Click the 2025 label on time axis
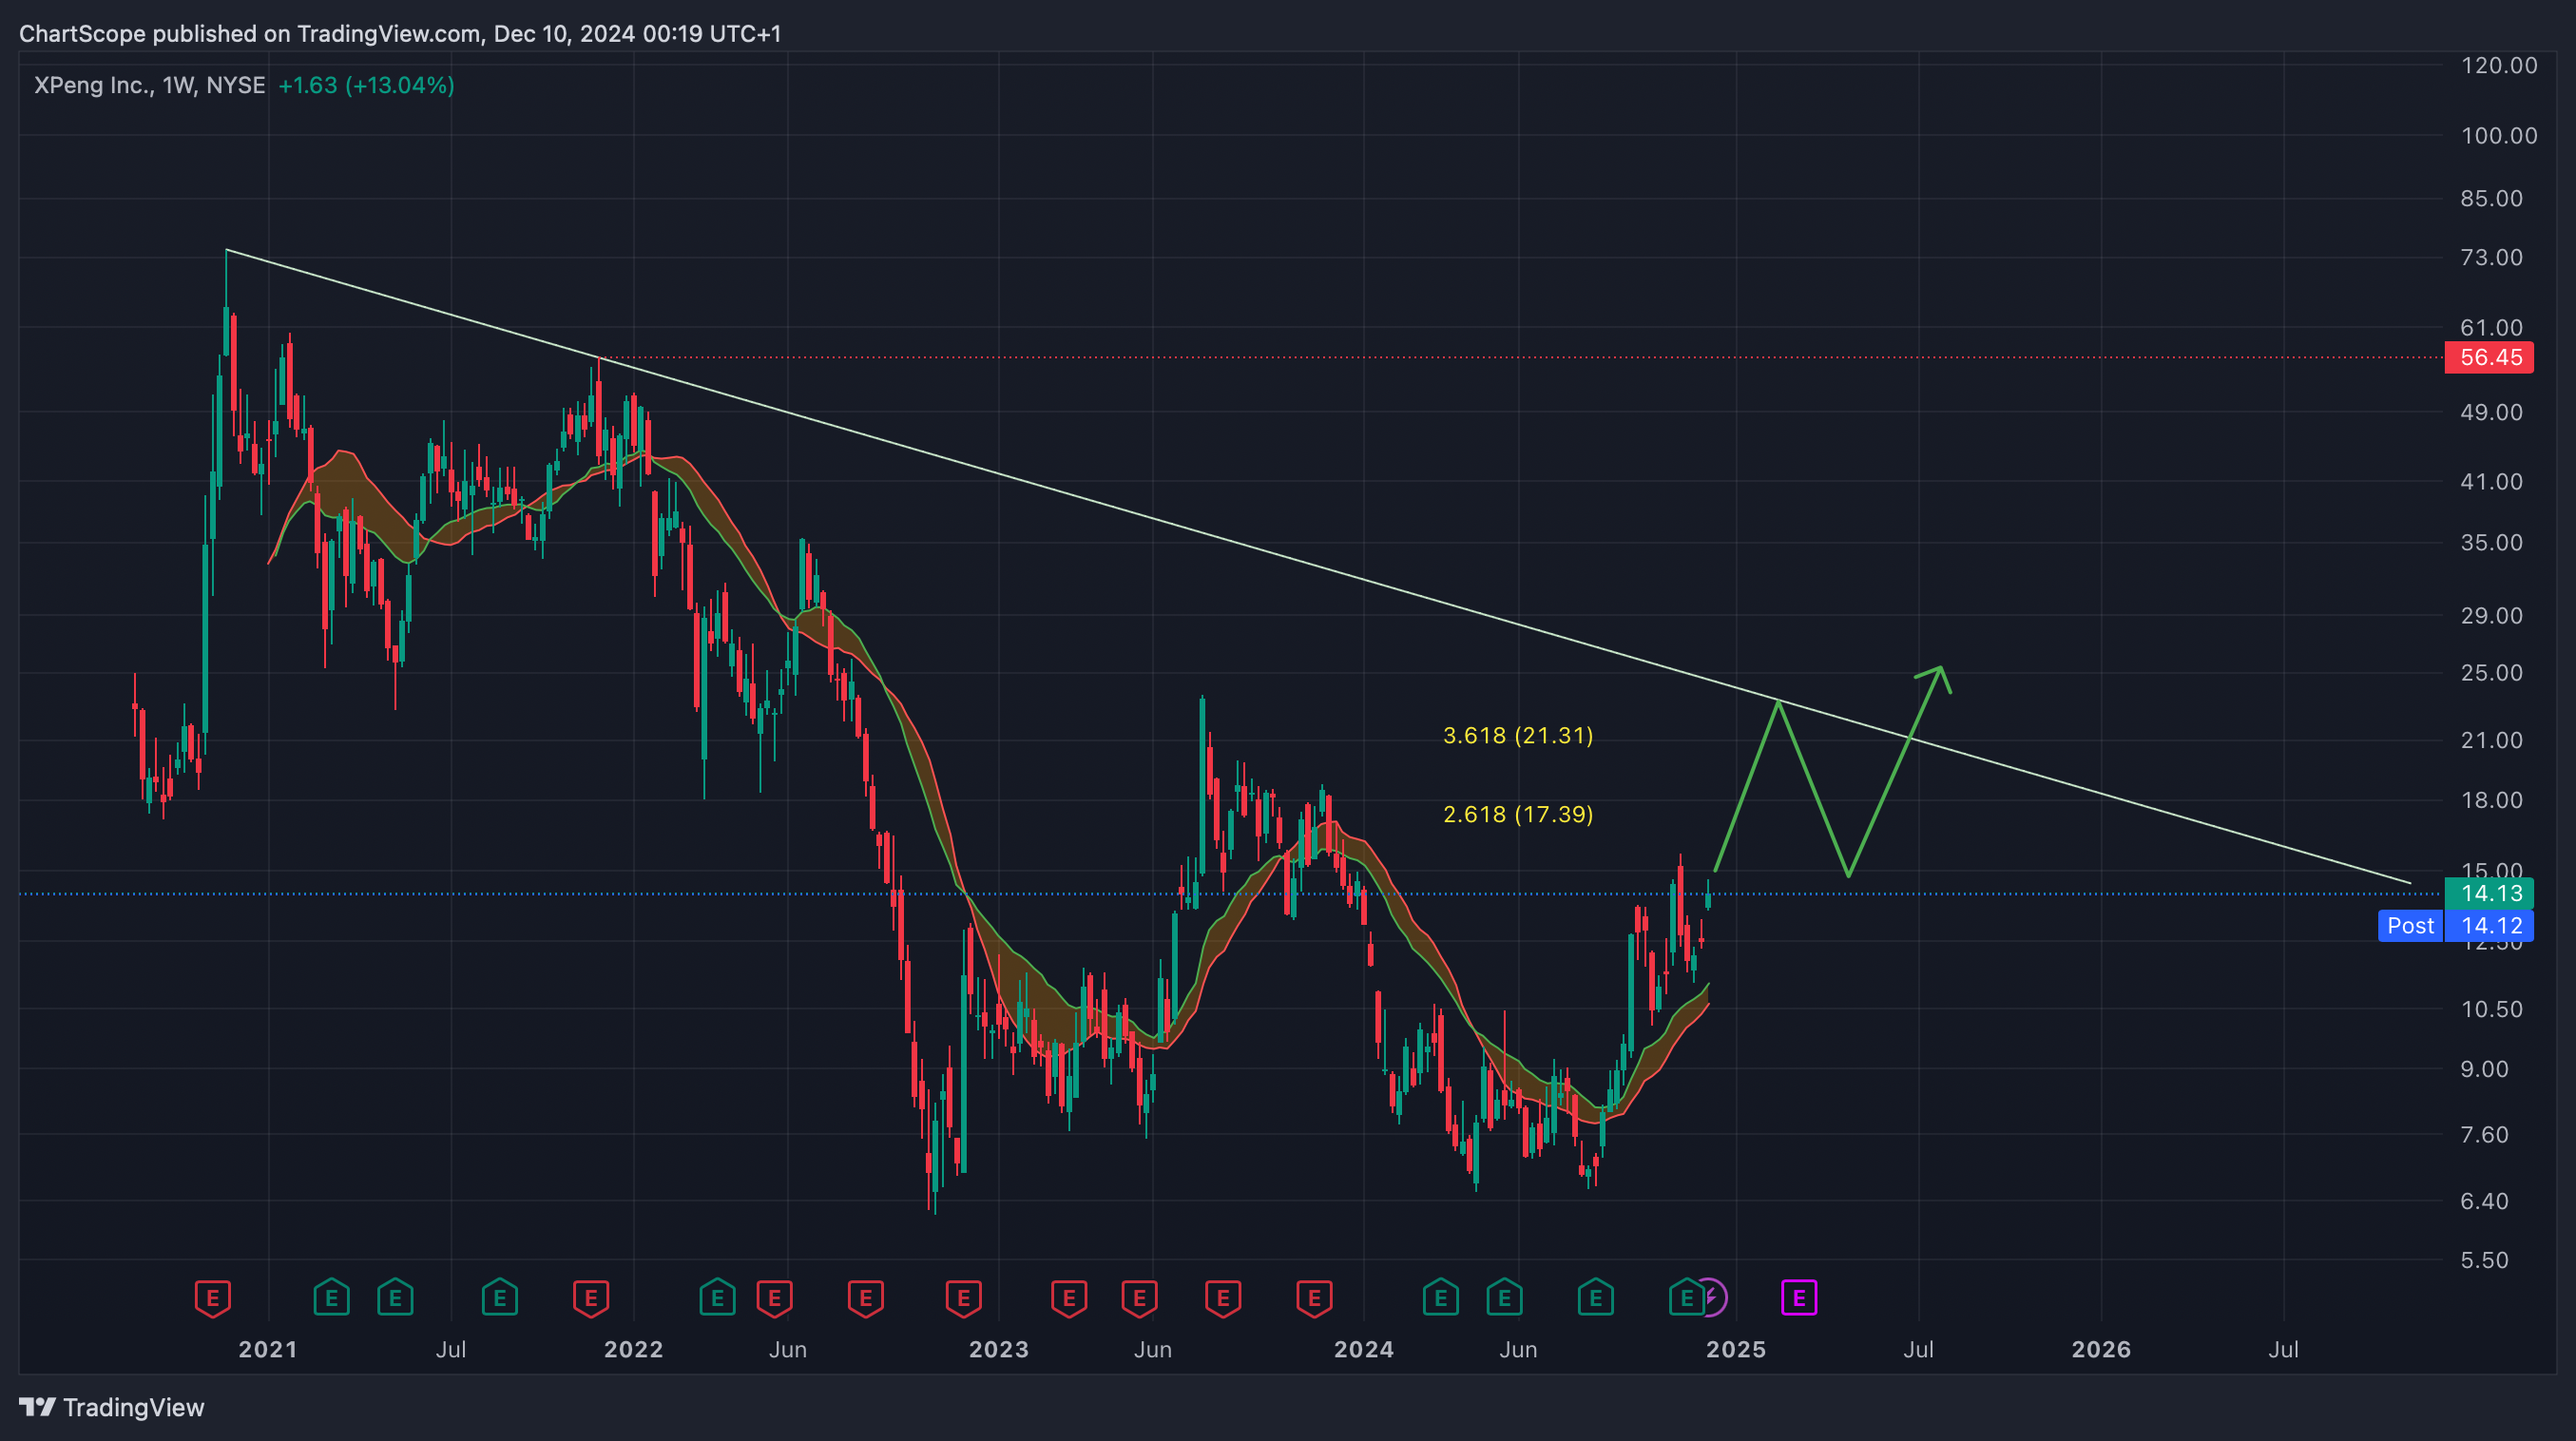The image size is (2576, 1441). [x=1735, y=1349]
